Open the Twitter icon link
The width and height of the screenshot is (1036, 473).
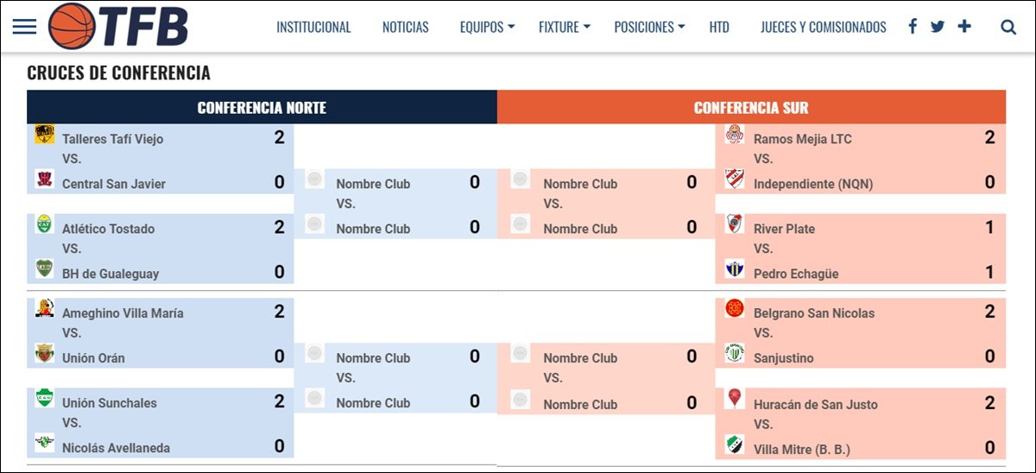938,27
